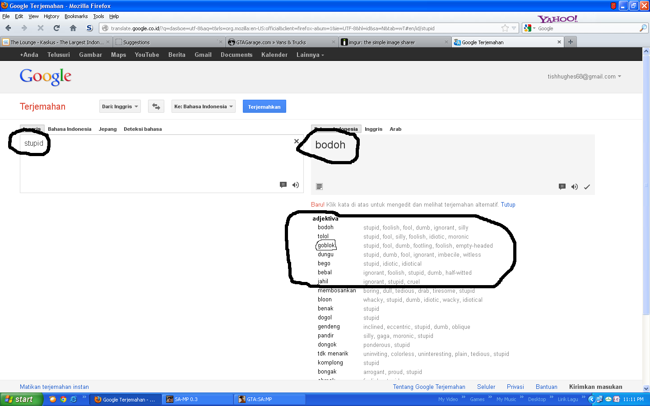Expand My Video taskbar toolbar chevron
Viewport: 650px width, 406px height.
[463, 397]
